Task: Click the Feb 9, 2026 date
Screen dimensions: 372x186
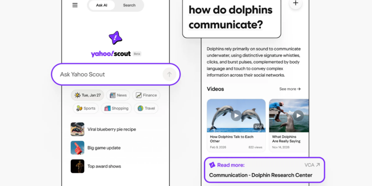Action: (218, 147)
